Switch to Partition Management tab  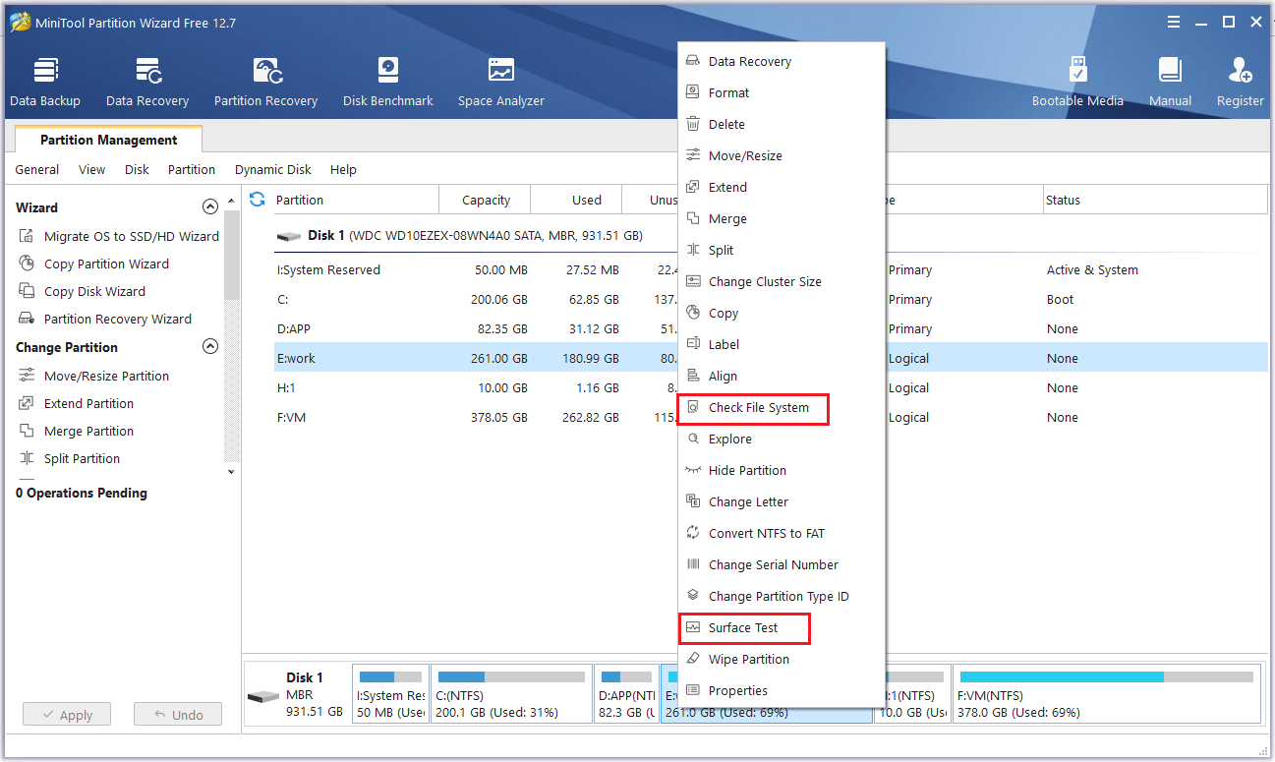click(x=108, y=140)
